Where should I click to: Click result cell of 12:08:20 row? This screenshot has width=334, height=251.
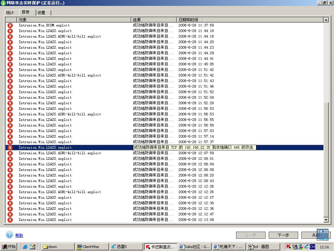[x=153, y=175]
